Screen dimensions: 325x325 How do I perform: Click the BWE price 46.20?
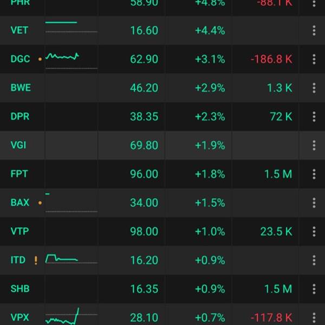pos(144,88)
